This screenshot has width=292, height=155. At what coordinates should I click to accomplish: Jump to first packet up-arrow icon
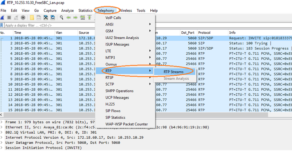pos(89,17)
